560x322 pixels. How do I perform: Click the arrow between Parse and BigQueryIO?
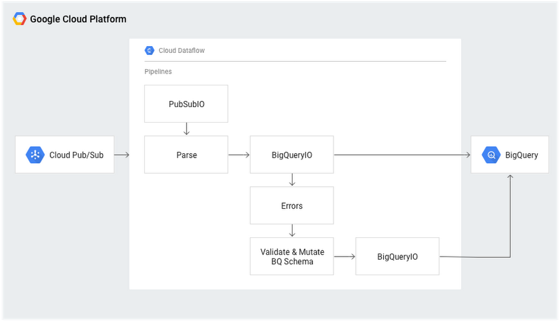pos(237,154)
